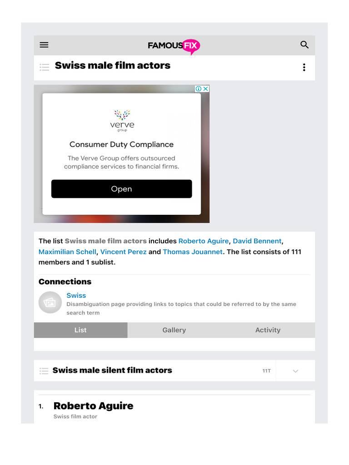This screenshot has width=349, height=465.
Task: Open the David Bennent link
Action: (257, 241)
